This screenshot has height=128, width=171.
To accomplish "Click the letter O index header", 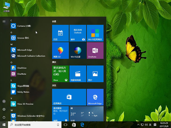I will click(x=11, y=62).
